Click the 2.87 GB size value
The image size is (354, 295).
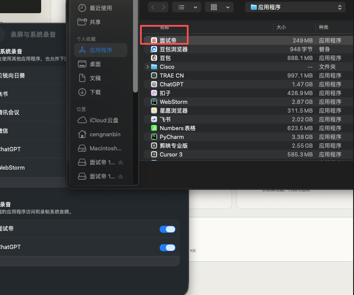pos(302,102)
